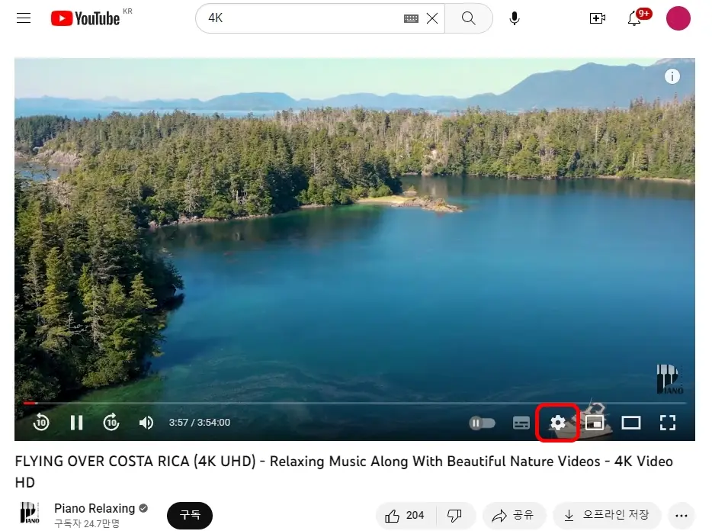This screenshot has width=712, height=531.
Task: Click 오프라인 저장 download button
Action: pos(607,516)
